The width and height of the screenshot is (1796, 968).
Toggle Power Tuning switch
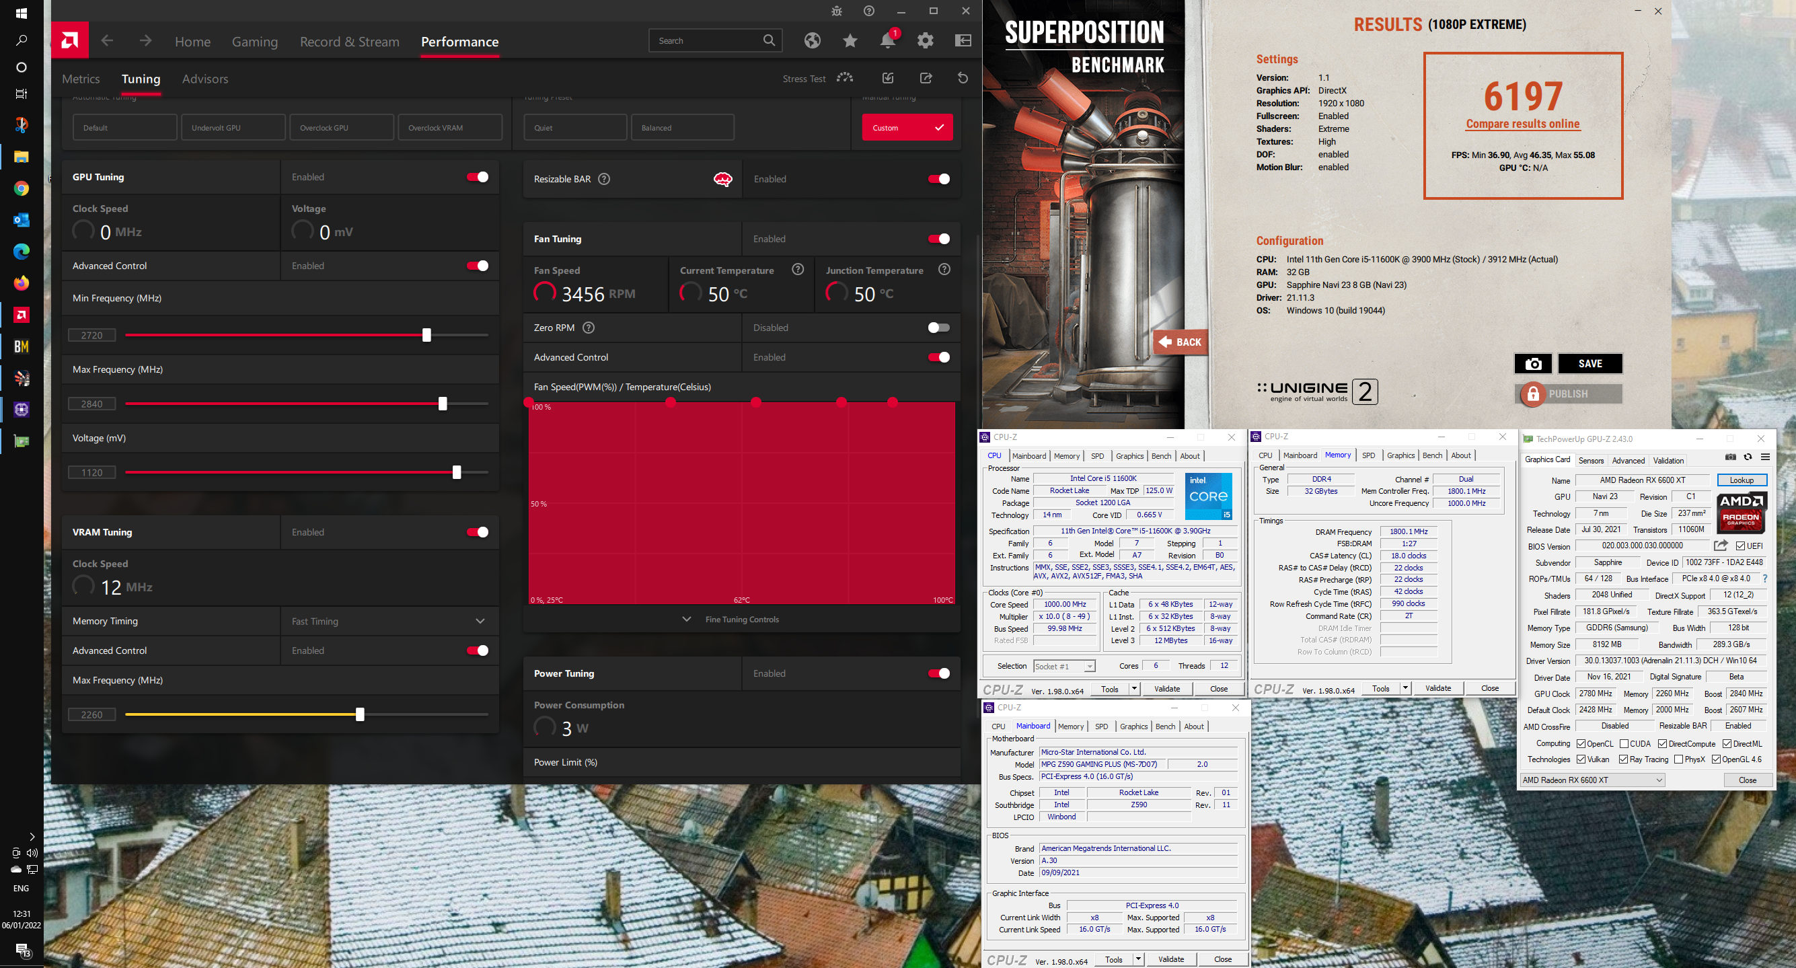[938, 673]
